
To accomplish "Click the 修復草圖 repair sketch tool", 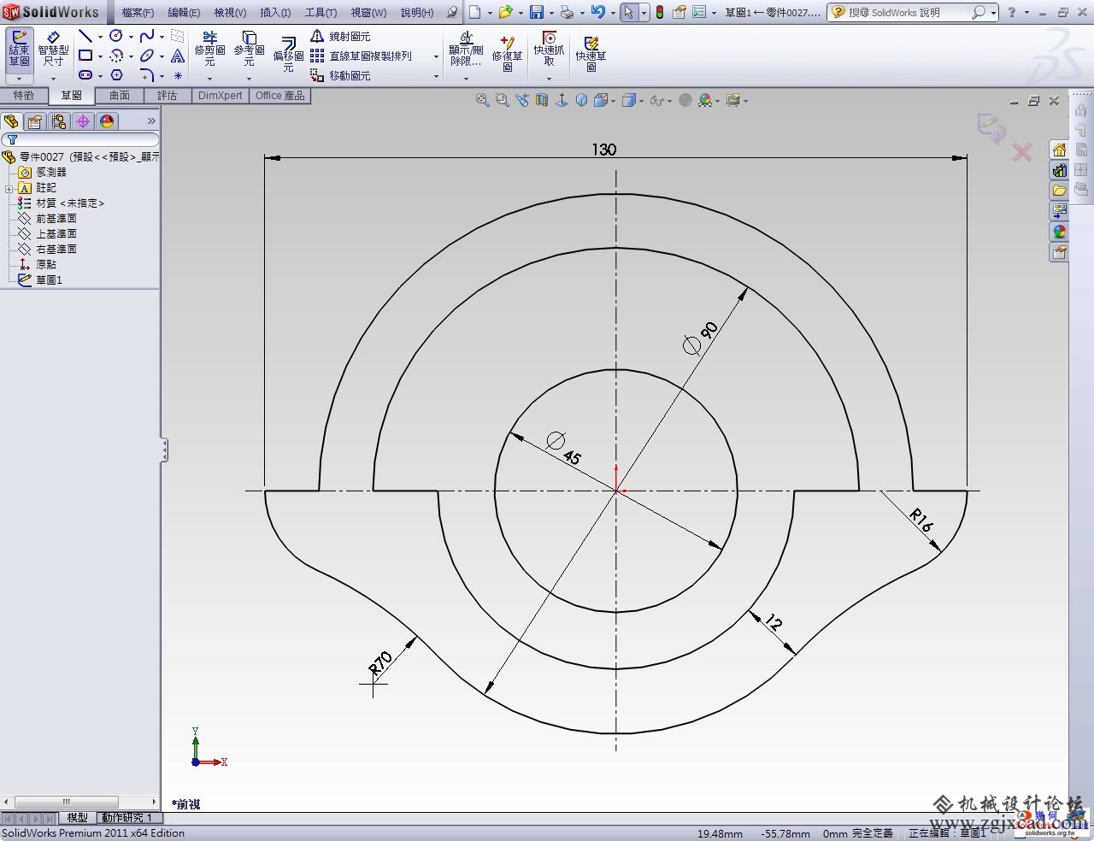I will click(507, 53).
